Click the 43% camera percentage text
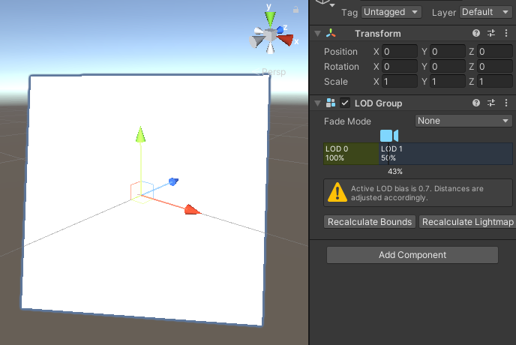516x345 pixels. 395,172
